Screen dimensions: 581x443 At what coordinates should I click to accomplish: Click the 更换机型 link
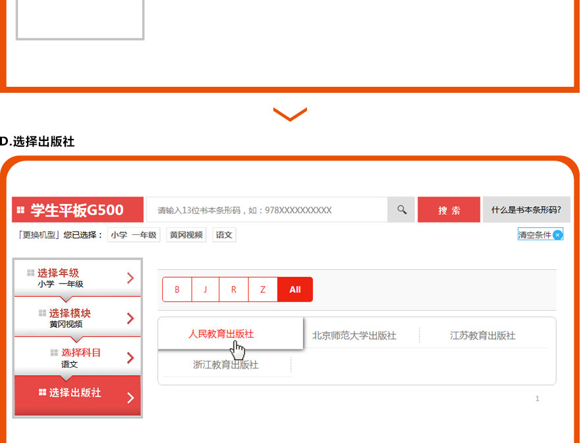(39, 235)
